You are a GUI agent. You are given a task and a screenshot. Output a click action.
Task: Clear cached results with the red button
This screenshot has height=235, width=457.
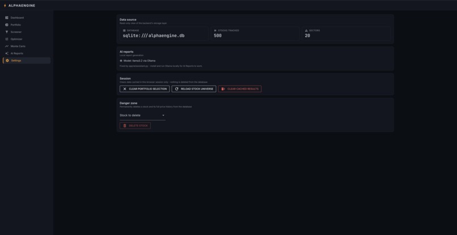240,89
